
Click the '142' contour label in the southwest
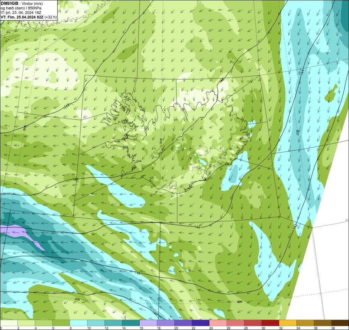(x=138, y=273)
